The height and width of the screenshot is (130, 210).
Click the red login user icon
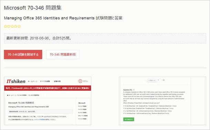pyautogui.click(x=80, y=81)
